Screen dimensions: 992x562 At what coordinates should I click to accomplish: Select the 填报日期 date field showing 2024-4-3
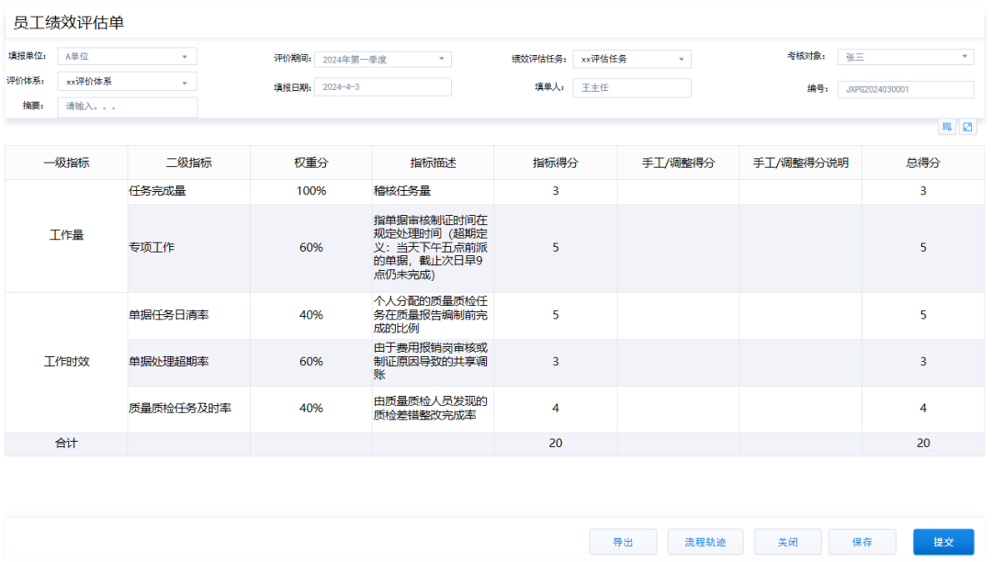coord(384,86)
